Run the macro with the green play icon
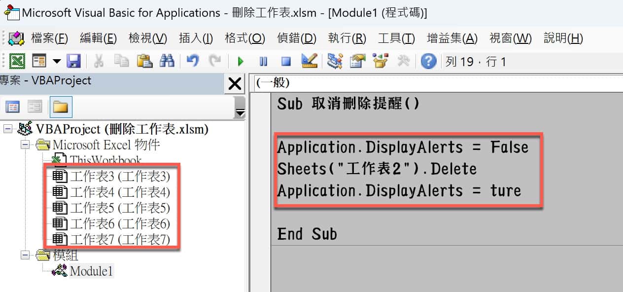 pyautogui.click(x=241, y=62)
